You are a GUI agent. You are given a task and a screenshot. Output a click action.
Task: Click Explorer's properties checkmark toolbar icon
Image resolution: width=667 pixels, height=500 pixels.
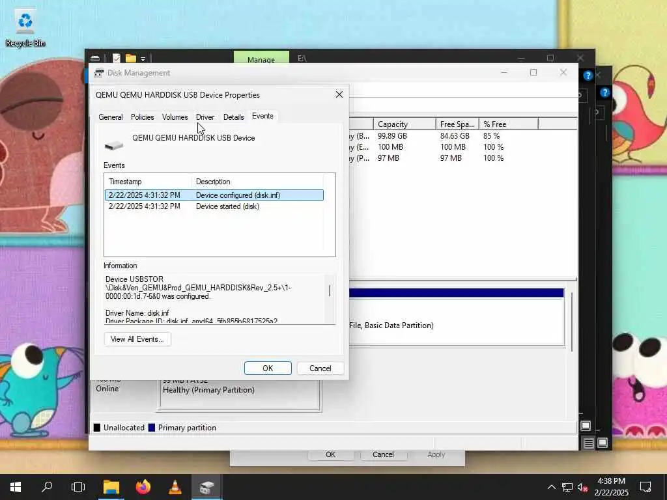[x=116, y=58]
